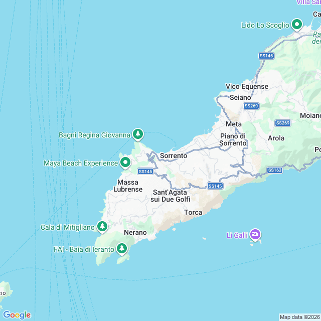Click the SS145 shield near Sant'Agata
321x321 pixels.
click(215, 186)
